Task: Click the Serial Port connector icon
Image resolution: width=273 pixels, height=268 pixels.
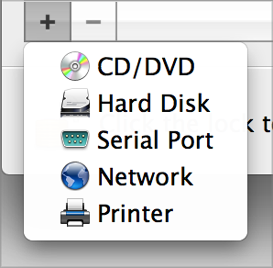Action: pos(75,139)
